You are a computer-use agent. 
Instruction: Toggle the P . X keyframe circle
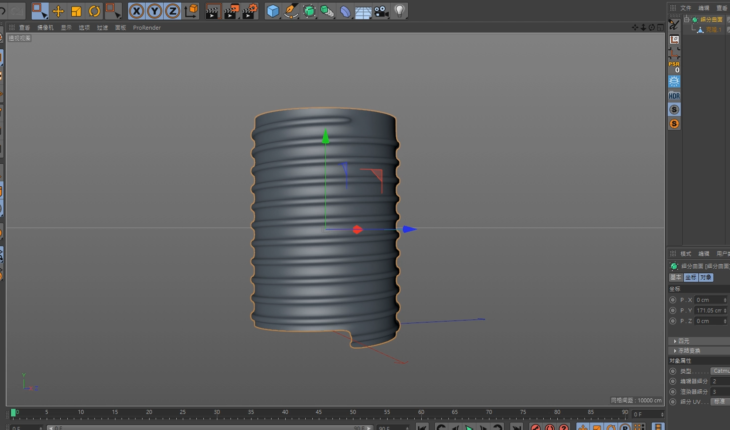(x=673, y=300)
